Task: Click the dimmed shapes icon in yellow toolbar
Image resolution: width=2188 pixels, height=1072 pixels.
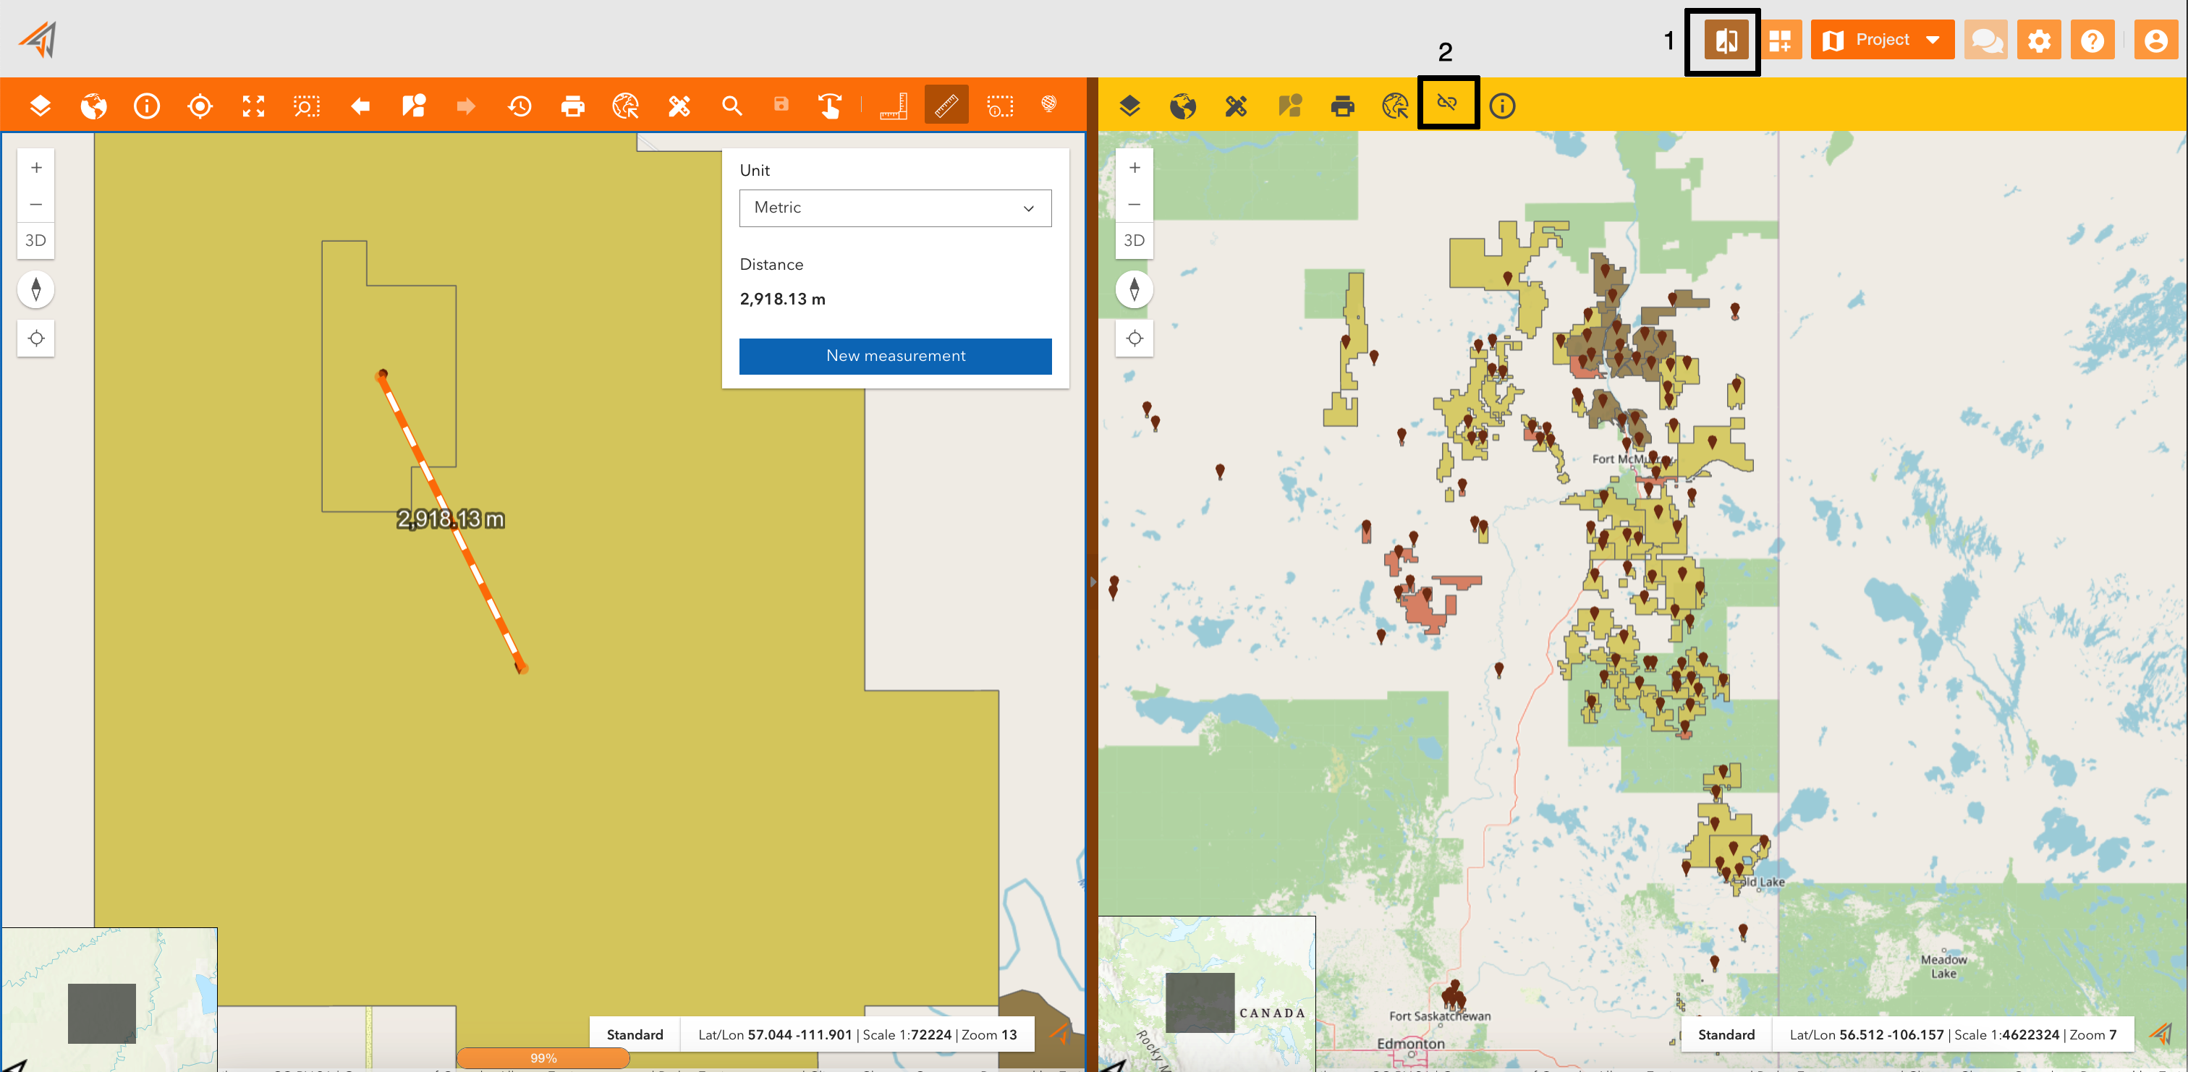Action: click(1289, 106)
